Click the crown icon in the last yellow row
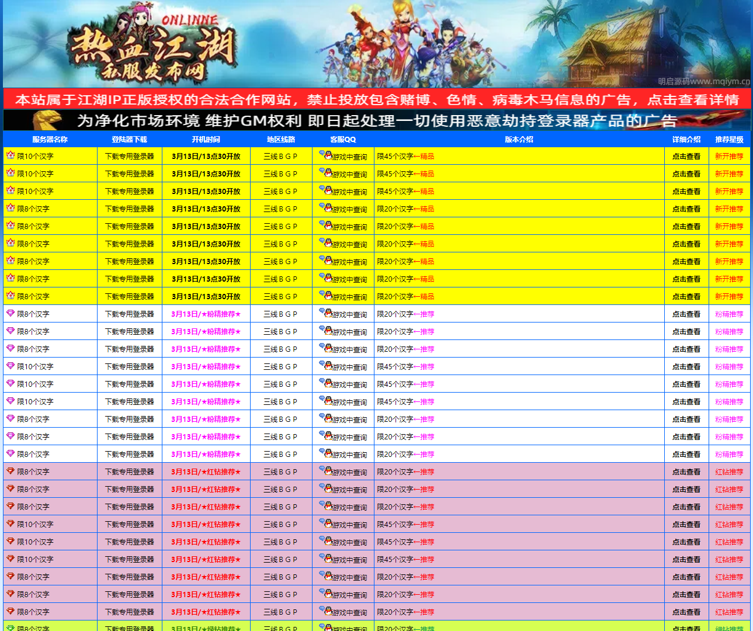Screen dimensions: 753x631 click(11, 296)
